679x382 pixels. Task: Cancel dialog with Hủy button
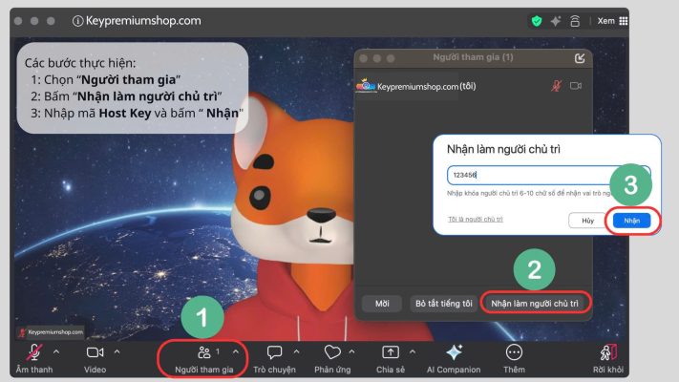(x=587, y=221)
